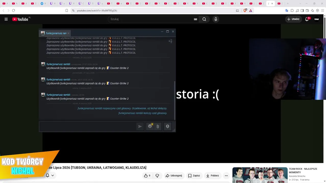326x183 pixels.
Task: Open Brave Shields panel
Action: coord(246,10)
